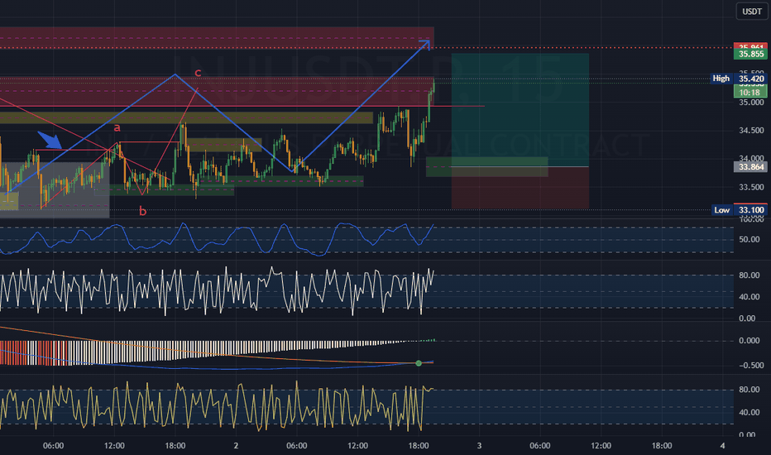Select the solid blue arrow marker
The image size is (771, 455).
[x=49, y=140]
